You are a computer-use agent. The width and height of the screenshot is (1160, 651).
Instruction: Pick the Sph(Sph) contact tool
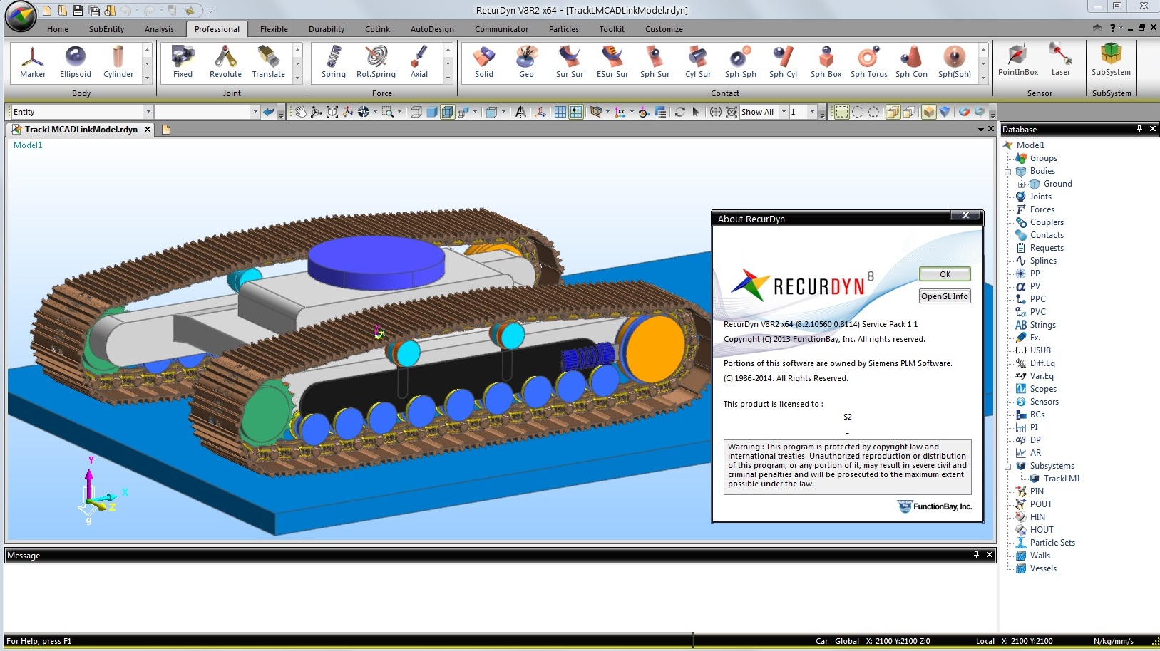point(955,62)
